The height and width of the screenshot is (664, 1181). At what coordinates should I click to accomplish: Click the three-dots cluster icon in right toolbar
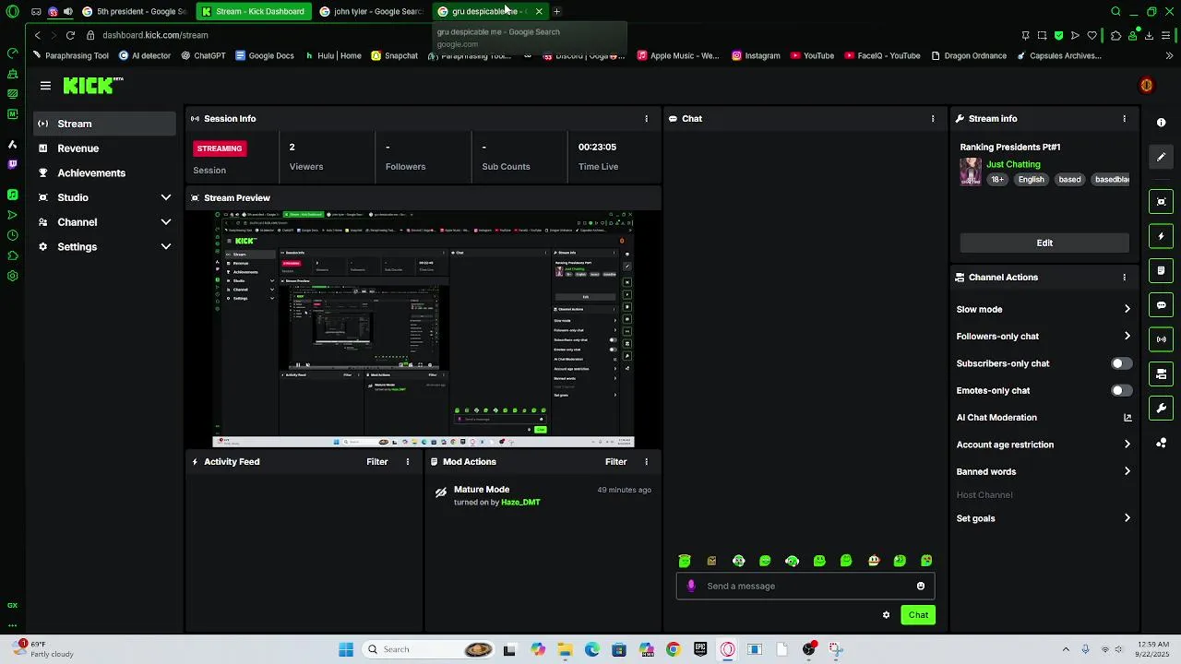click(x=1161, y=444)
